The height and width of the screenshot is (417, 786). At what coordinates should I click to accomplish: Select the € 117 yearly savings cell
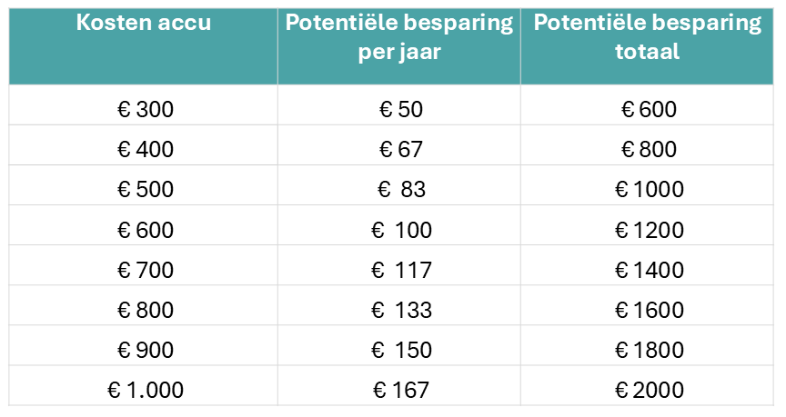click(401, 270)
